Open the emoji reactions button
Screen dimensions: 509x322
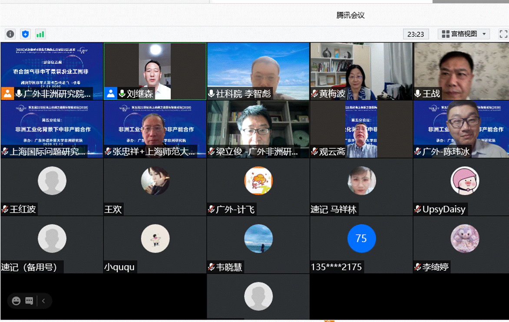point(17,301)
